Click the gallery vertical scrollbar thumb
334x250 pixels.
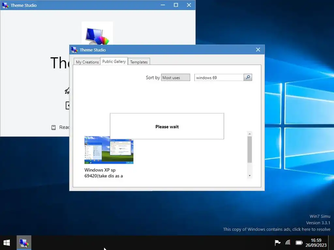(x=250, y=150)
